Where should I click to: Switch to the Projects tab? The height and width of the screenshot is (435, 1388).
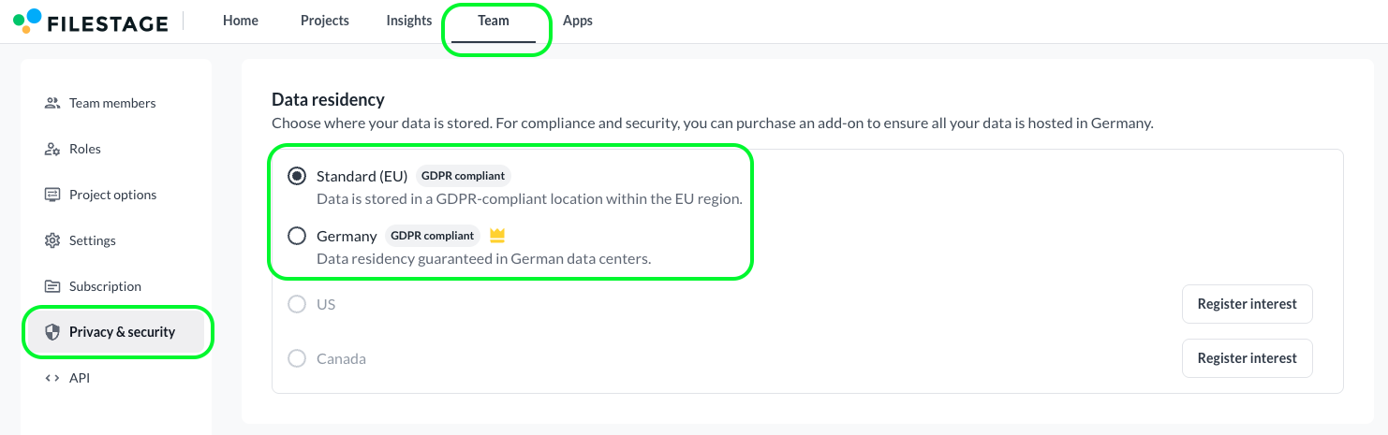pos(325,21)
